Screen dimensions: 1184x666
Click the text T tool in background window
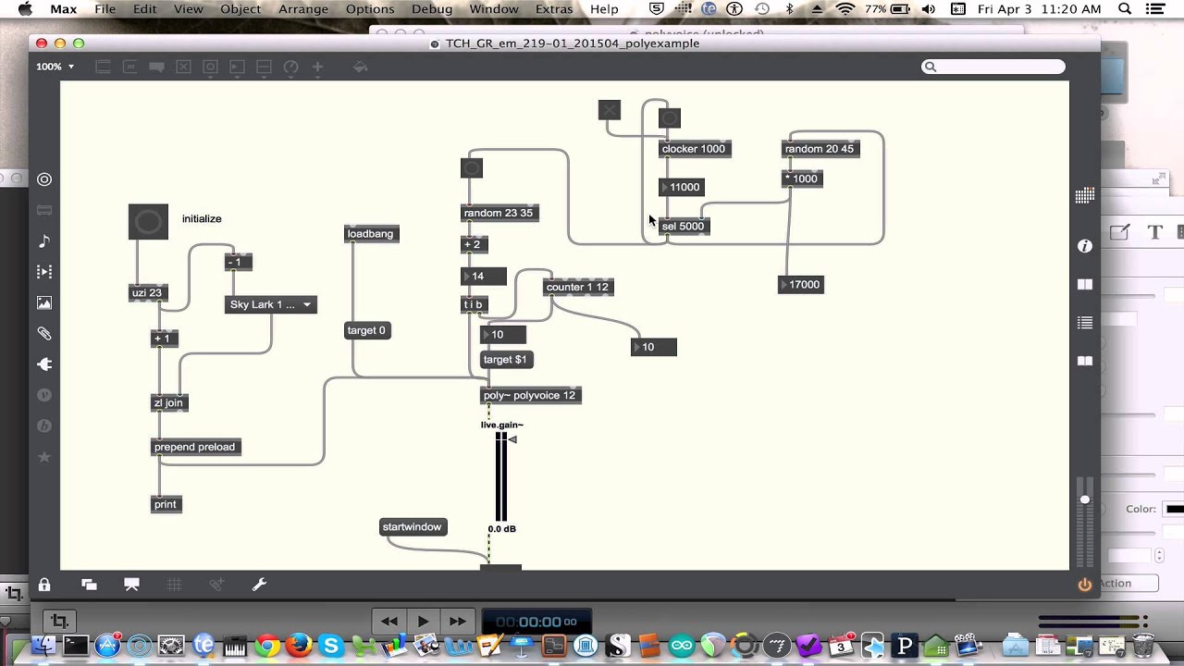click(1154, 233)
